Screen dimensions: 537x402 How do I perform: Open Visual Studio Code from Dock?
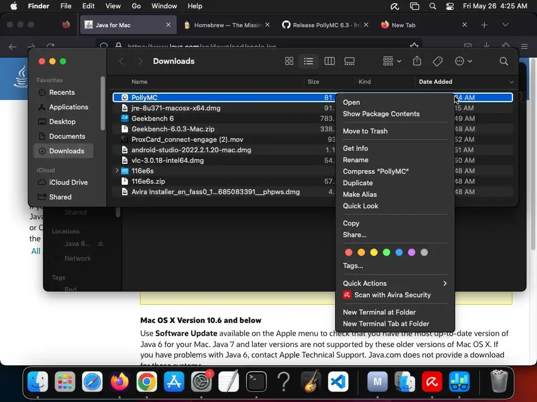tap(338, 382)
